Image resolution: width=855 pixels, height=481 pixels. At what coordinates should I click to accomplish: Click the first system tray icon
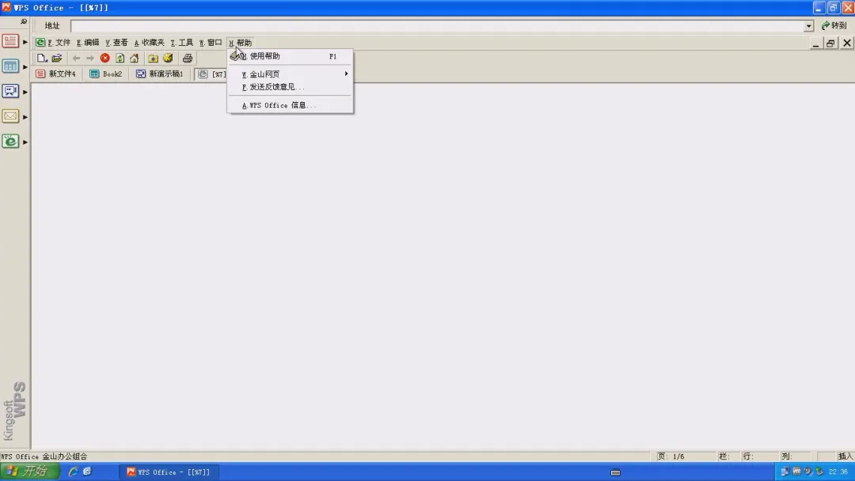click(x=785, y=472)
